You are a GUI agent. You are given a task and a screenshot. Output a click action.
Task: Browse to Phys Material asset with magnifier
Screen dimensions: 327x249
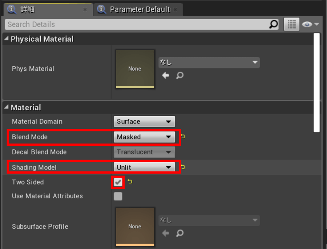click(x=179, y=76)
